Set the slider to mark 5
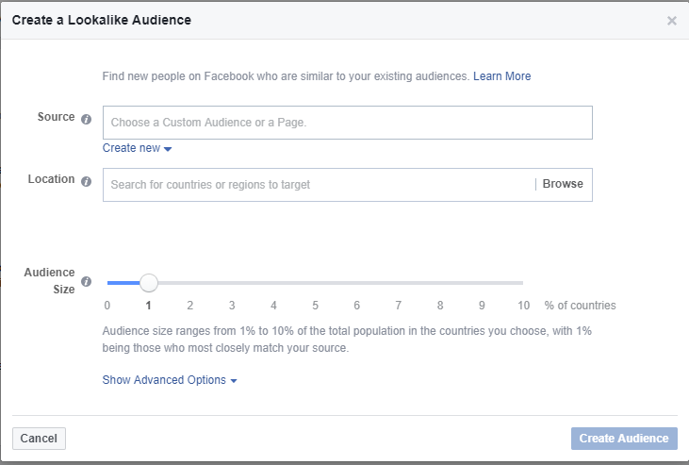The image size is (689, 465). (315, 283)
